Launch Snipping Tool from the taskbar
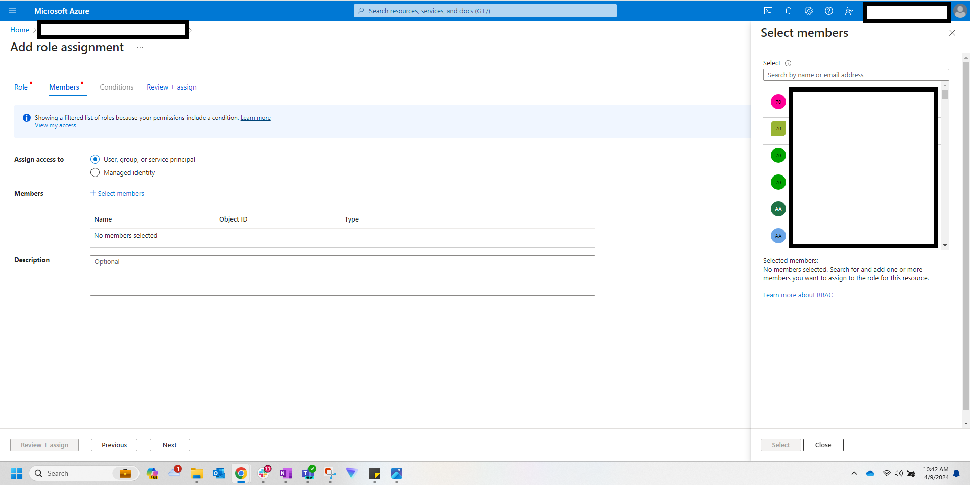The image size is (970, 485). [330, 474]
